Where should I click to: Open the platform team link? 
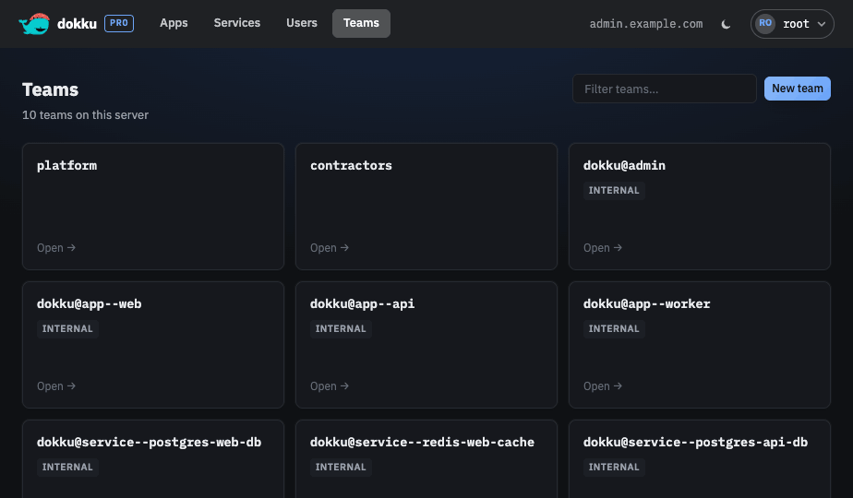point(56,248)
